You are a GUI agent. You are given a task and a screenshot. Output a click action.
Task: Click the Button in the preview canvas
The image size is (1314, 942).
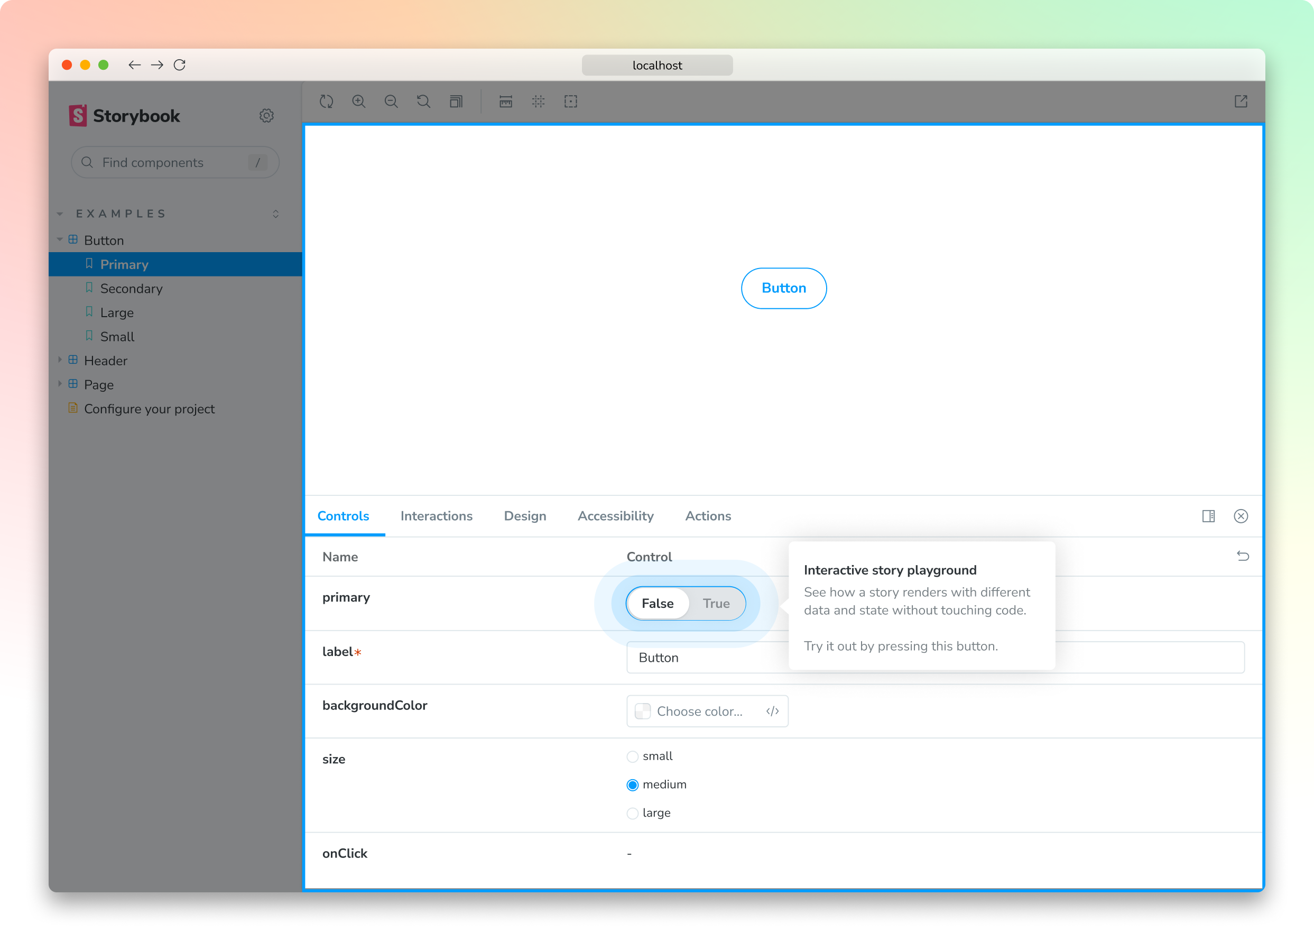pos(783,288)
